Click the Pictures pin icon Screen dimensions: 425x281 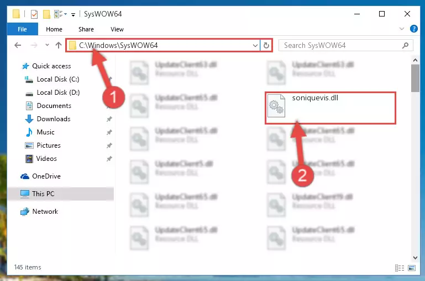pyautogui.click(x=109, y=145)
